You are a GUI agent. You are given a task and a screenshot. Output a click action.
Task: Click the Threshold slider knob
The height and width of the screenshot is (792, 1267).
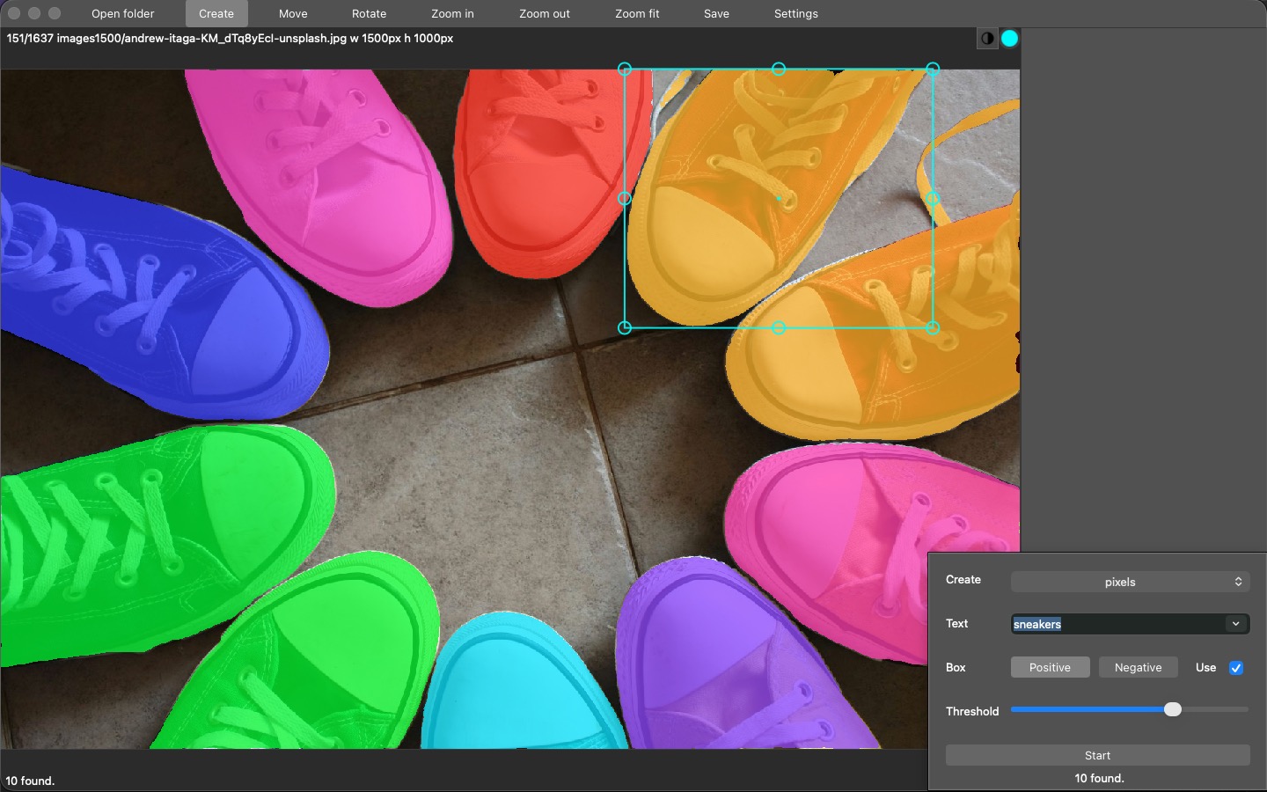point(1172,709)
